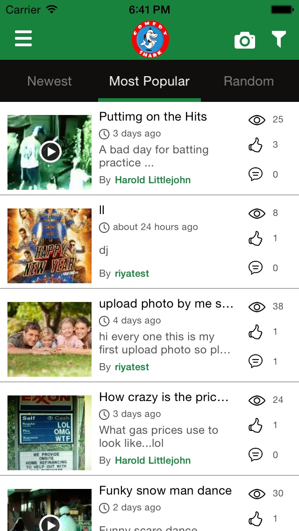Play the Puttimg on the Hits video
The width and height of the screenshot is (299, 531).
point(50,152)
